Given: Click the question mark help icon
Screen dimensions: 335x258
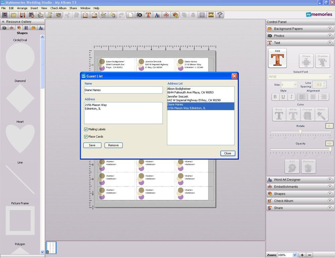Looking at the screenshot, I should coord(220,15).
